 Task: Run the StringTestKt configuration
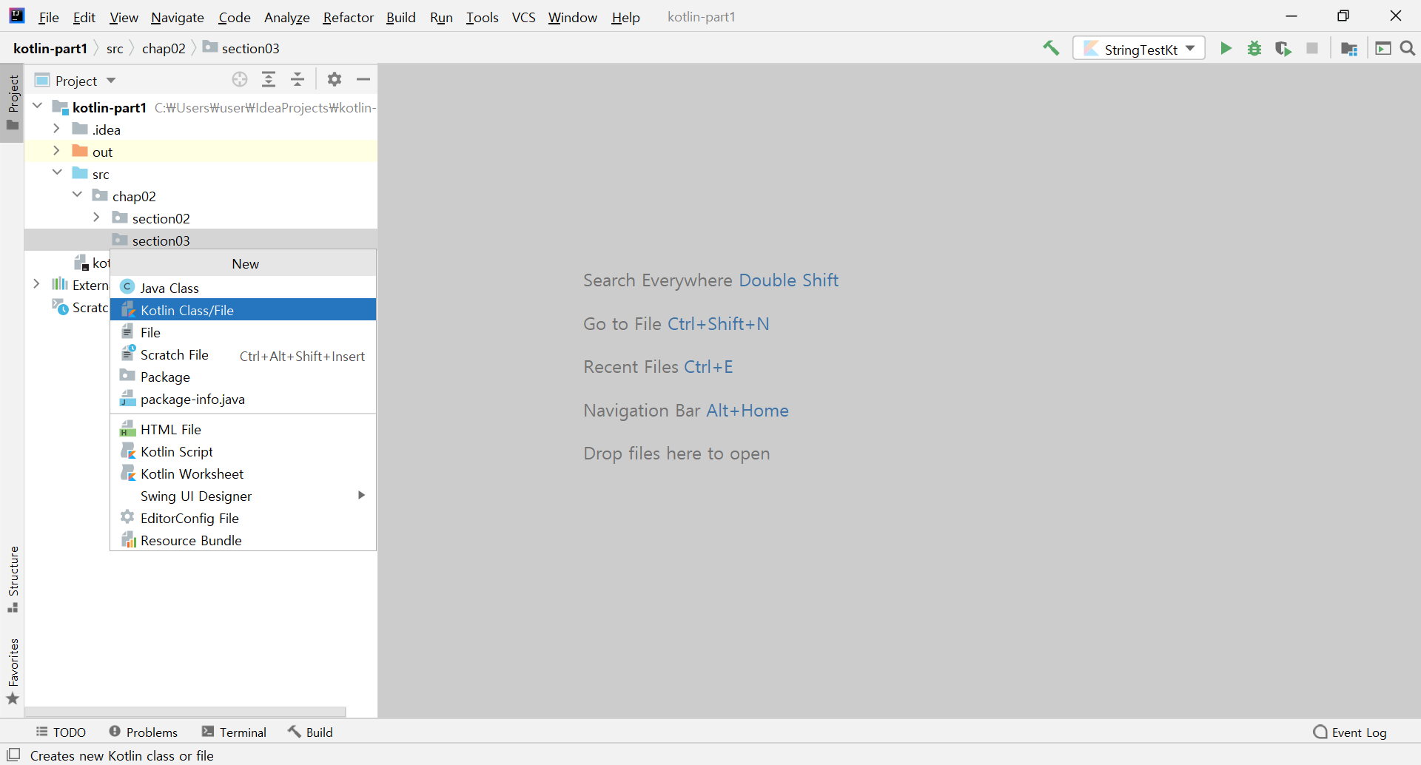coord(1226,49)
